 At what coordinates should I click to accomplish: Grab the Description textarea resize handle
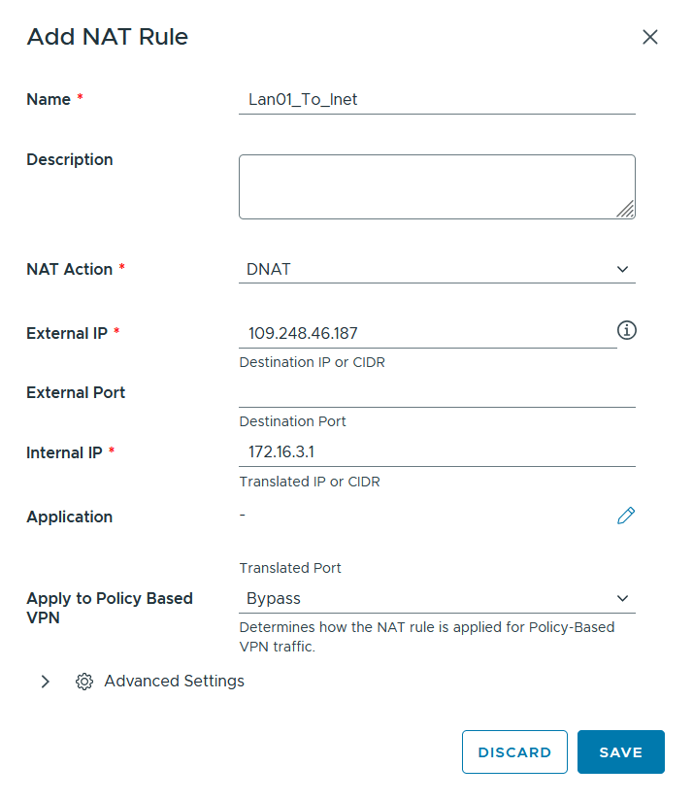(x=625, y=209)
